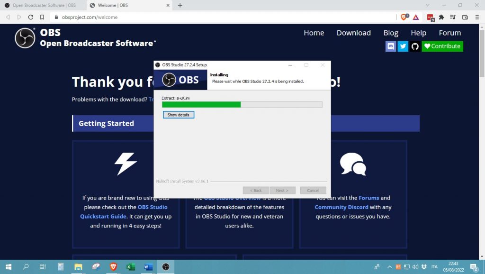Screen dimensions: 485x274
Task: Open the Discord icon link
Action: [x=391, y=46]
